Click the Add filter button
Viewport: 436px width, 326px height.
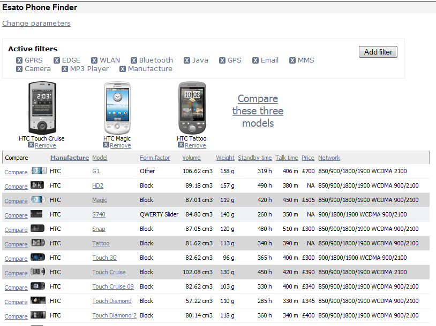[378, 52]
